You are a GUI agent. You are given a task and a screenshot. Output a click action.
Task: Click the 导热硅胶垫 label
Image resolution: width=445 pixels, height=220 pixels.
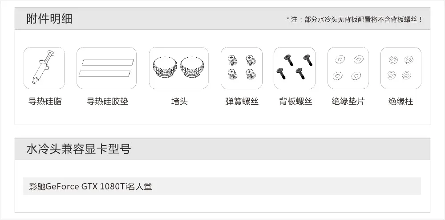coord(107,101)
